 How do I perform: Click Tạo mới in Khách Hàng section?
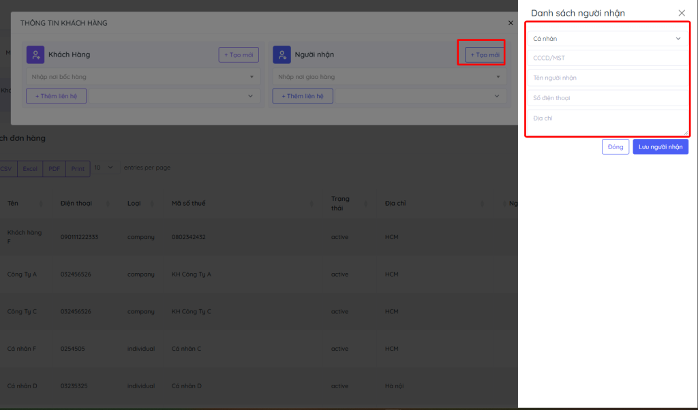coord(238,54)
